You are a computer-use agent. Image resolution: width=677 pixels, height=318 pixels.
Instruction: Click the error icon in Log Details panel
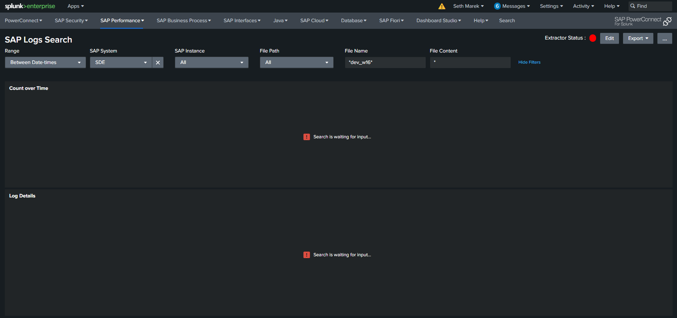pos(307,255)
